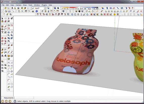
Task: Click the Save floppy disk icon
Action: 9,11
